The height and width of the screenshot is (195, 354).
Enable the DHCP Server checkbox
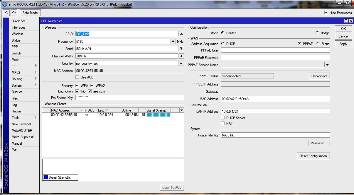(x=223, y=118)
